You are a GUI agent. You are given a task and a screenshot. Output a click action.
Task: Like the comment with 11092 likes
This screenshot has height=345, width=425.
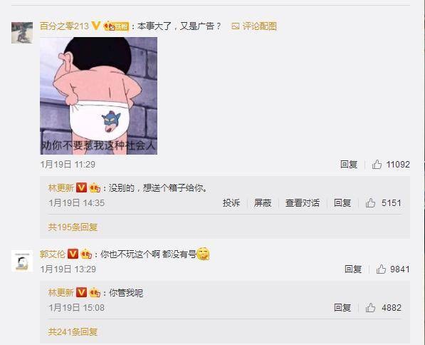click(377, 164)
